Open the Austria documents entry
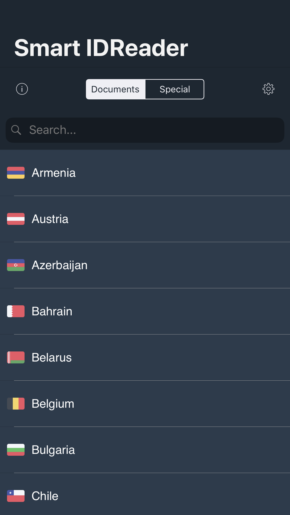Image resolution: width=290 pixels, height=515 pixels. (x=145, y=219)
